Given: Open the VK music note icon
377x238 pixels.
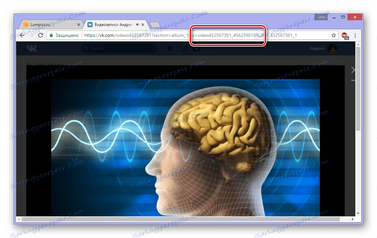Looking at the screenshot, I should click(185, 49).
